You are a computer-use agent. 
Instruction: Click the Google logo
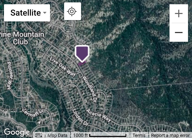(x=17, y=132)
